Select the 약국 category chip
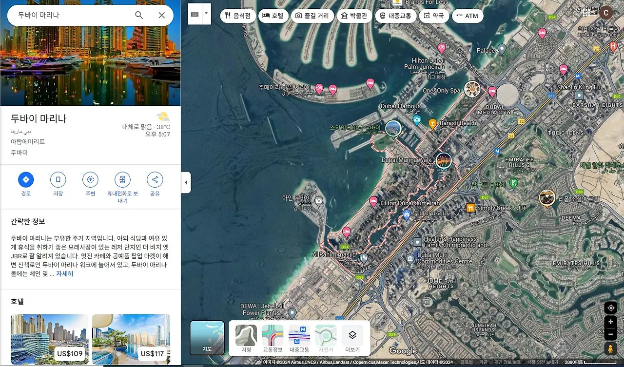The height and width of the screenshot is (367, 624). (x=434, y=16)
